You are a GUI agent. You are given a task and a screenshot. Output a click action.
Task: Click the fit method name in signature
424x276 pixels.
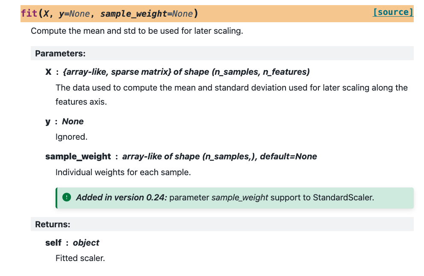click(x=29, y=14)
